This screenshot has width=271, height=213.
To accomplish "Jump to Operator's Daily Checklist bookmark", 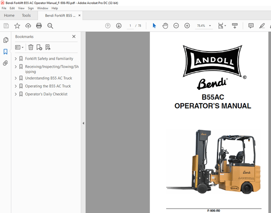I will (46, 94).
